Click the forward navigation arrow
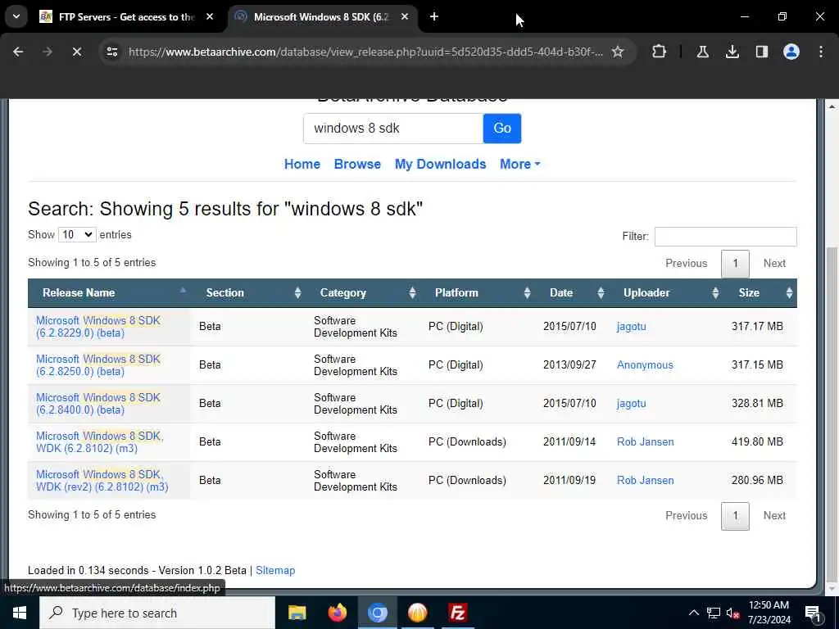The height and width of the screenshot is (629, 839). click(x=48, y=52)
